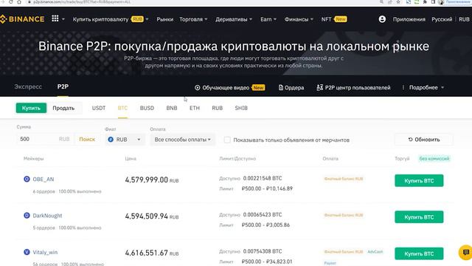The image size is (472, 266).
Task: Open Vitaly_win maker profile link
Action: click(45, 252)
